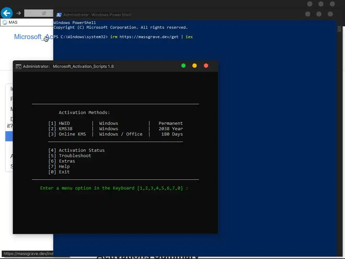Click the blue browser back arrow
This screenshot has height=259, width=345.
7,13
